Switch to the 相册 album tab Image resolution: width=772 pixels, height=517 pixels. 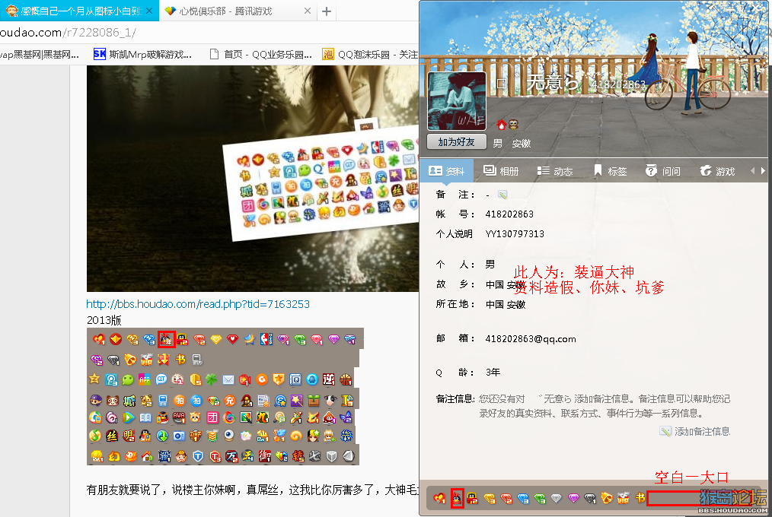pyautogui.click(x=501, y=171)
